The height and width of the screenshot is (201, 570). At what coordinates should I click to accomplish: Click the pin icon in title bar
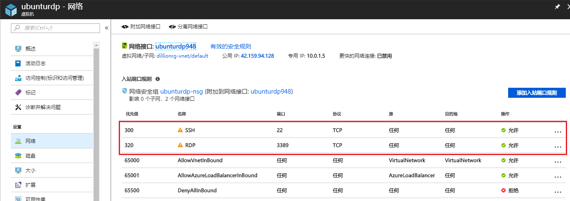[x=557, y=7]
